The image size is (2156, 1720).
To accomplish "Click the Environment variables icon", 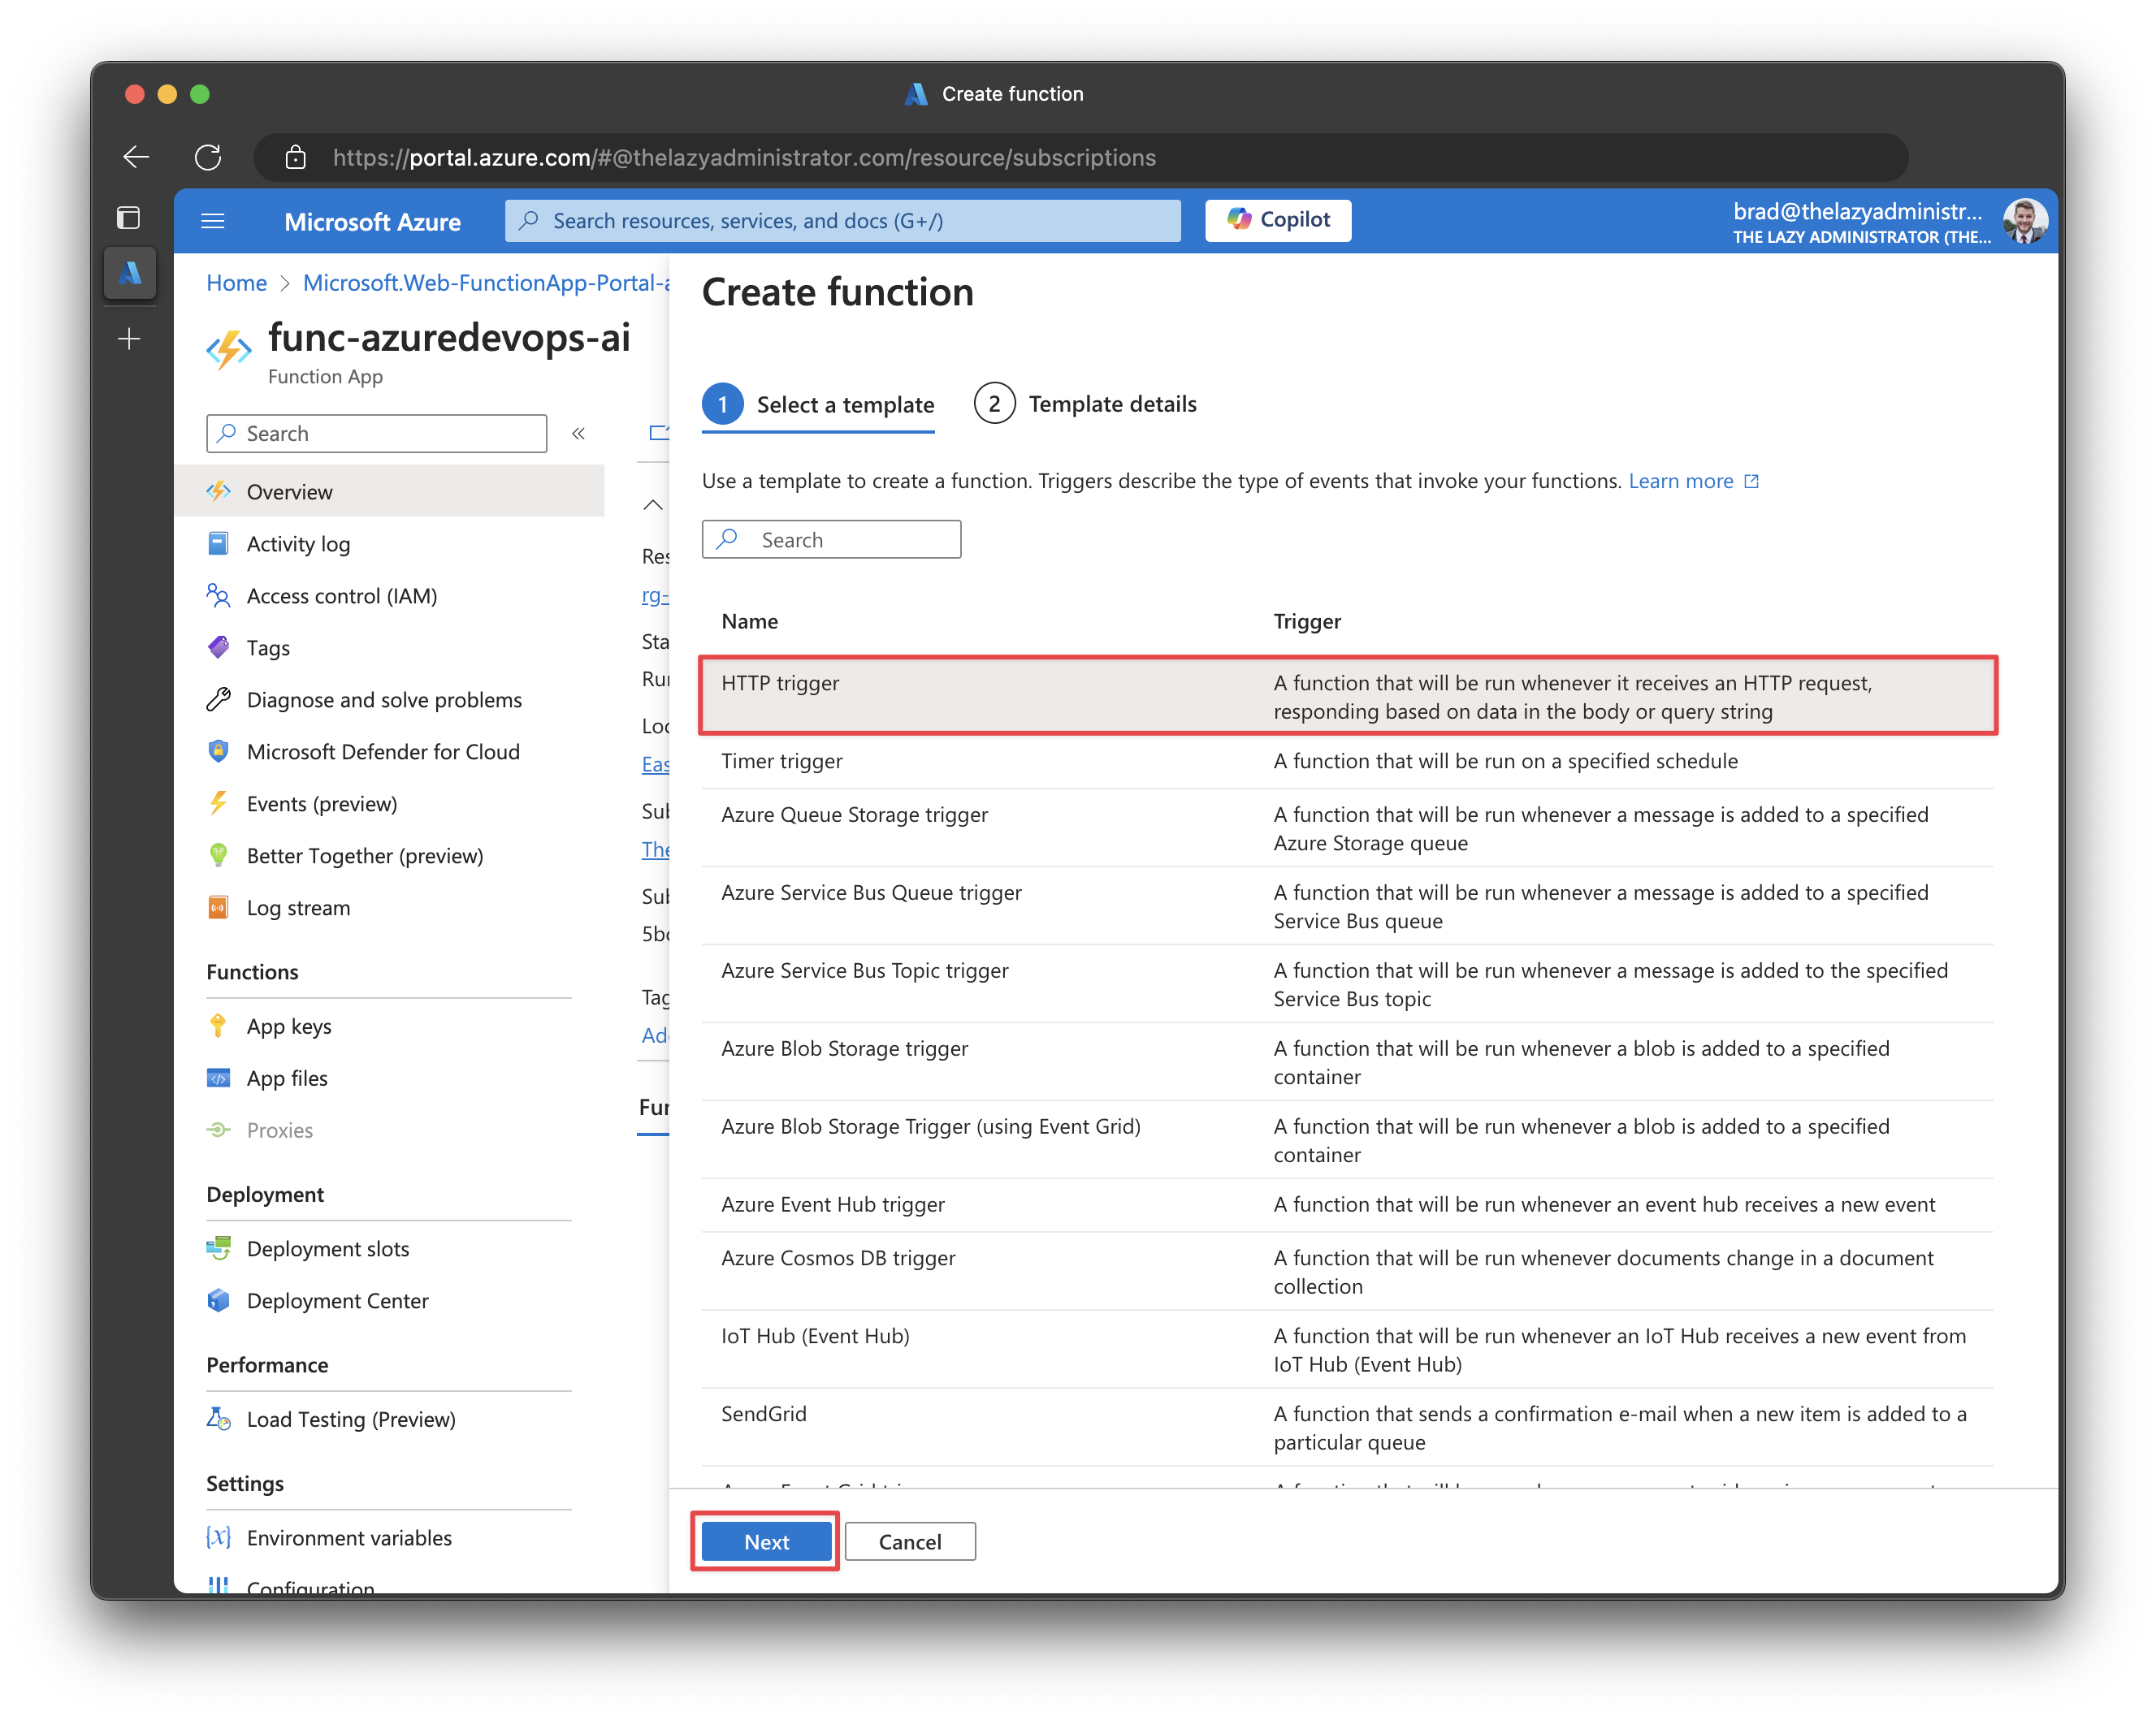I will click(x=218, y=1537).
